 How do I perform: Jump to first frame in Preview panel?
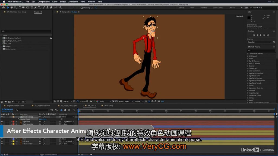(254, 35)
